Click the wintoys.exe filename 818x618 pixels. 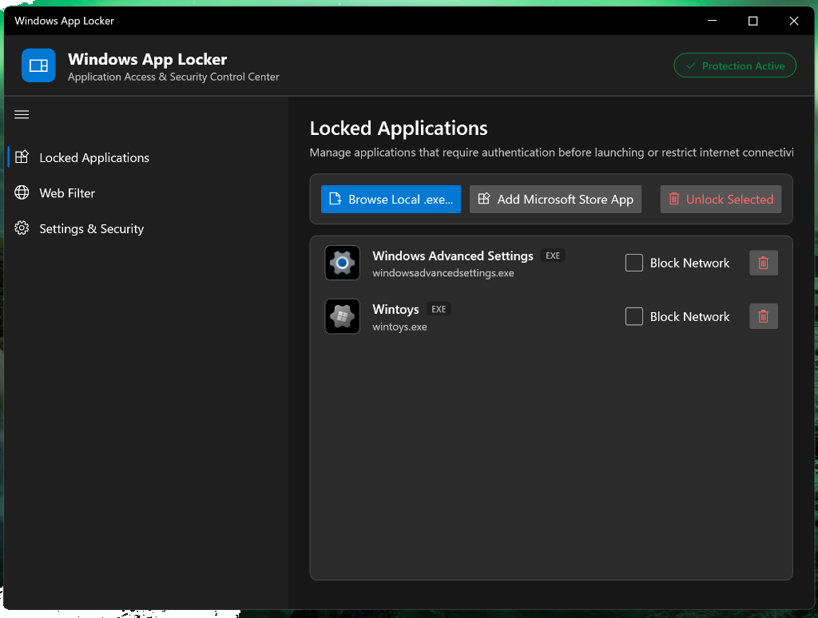coord(399,327)
